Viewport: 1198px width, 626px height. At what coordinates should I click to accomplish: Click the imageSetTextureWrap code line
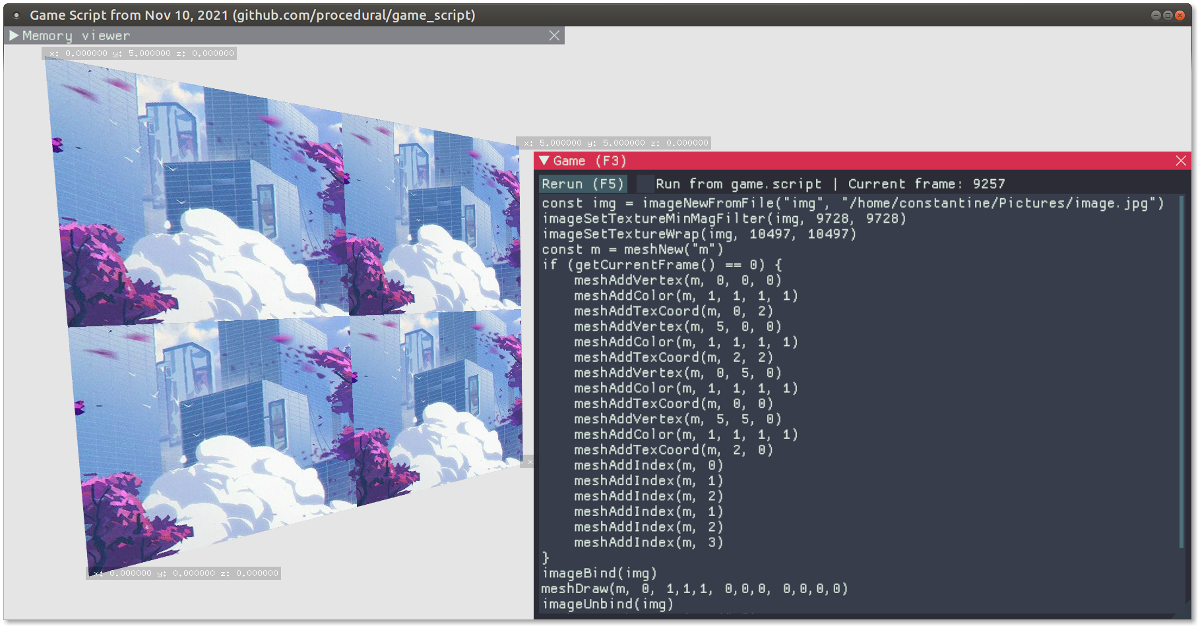click(699, 234)
